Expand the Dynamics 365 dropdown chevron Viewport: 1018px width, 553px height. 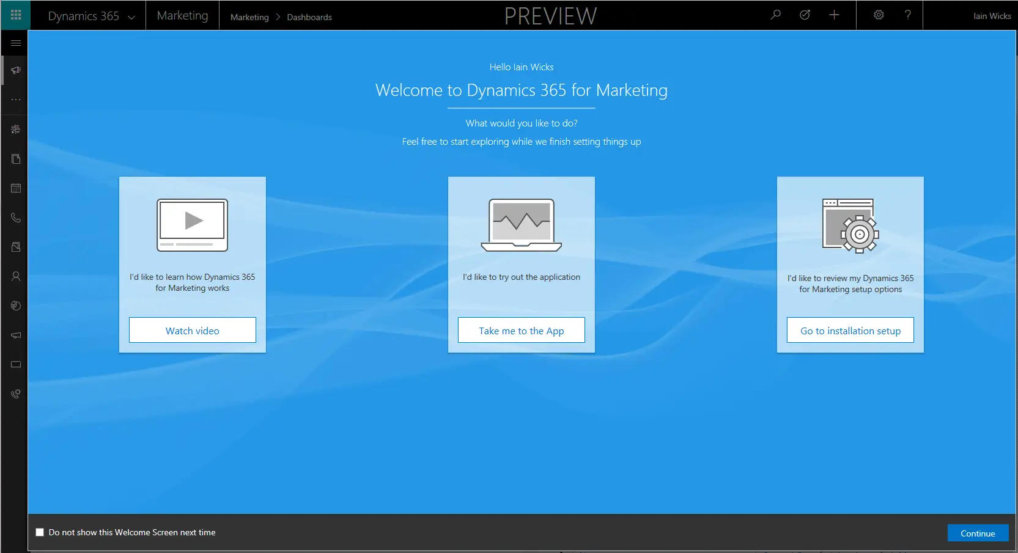131,17
